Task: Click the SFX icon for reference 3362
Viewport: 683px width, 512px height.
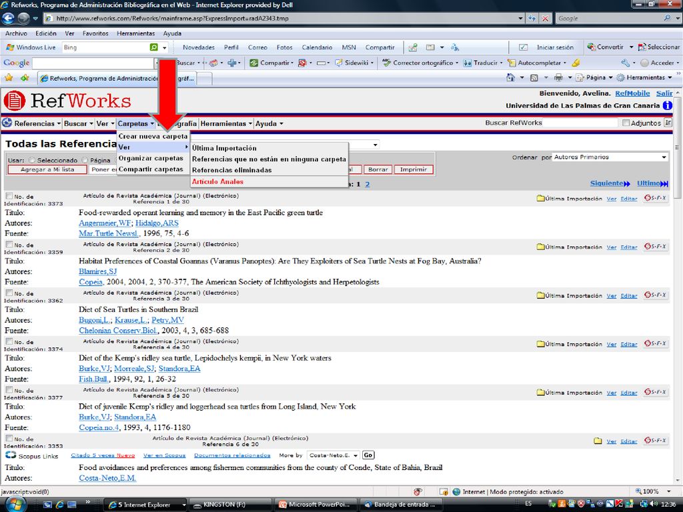Action: pos(655,295)
